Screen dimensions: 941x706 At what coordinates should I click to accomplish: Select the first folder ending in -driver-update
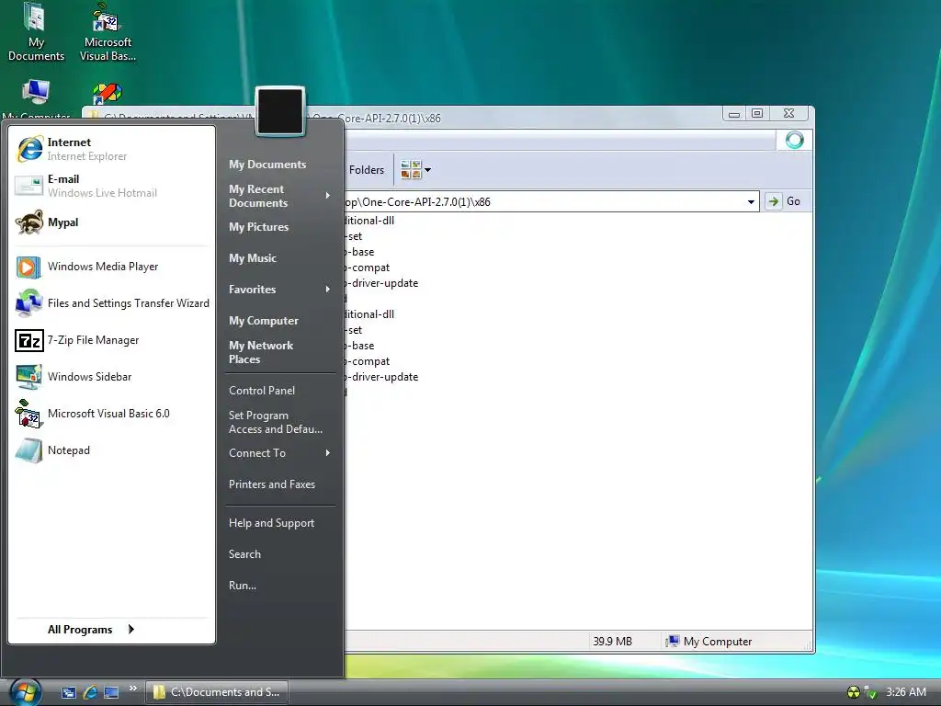coord(381,283)
